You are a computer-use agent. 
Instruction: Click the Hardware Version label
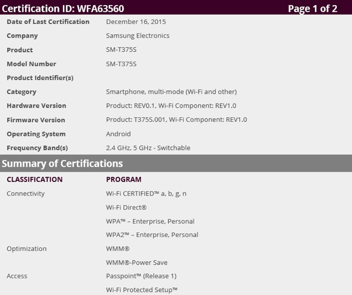click(x=37, y=106)
